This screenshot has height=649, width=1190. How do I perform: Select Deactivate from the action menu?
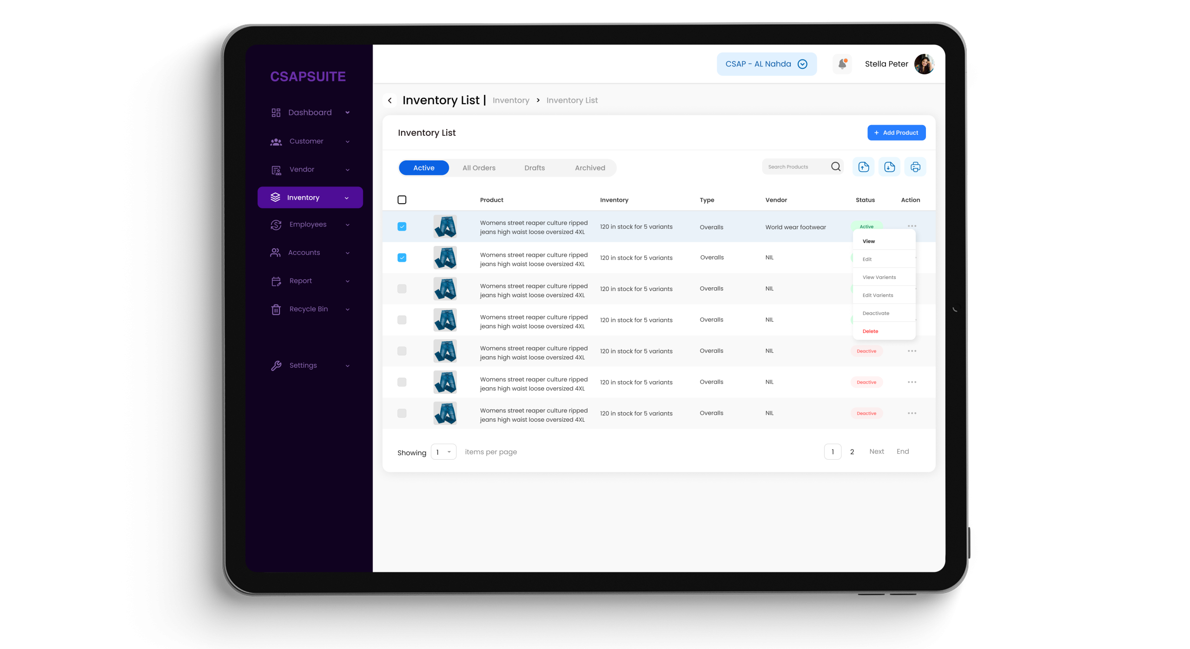point(876,313)
